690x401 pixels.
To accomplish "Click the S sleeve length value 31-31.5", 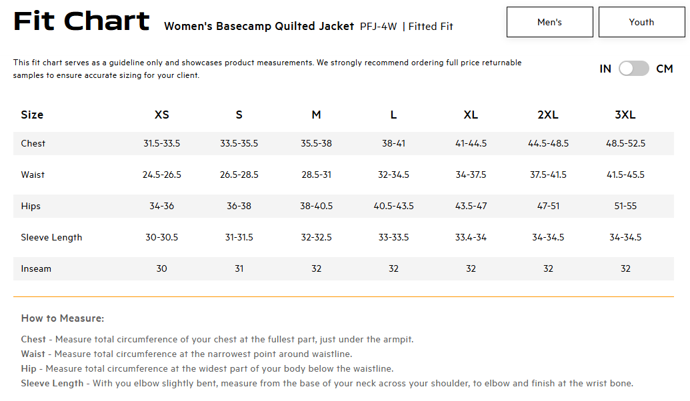I will pos(239,237).
